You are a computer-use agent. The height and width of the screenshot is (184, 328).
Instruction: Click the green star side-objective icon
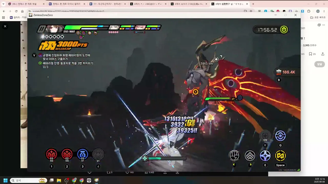[40, 63]
